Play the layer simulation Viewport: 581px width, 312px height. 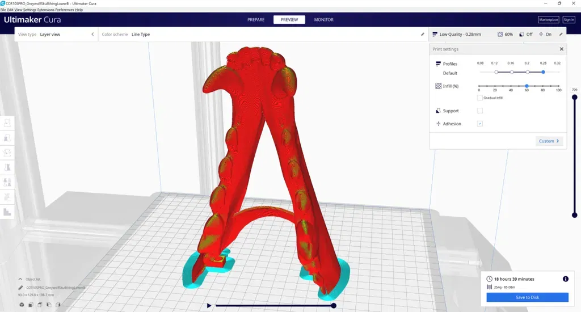(209, 306)
